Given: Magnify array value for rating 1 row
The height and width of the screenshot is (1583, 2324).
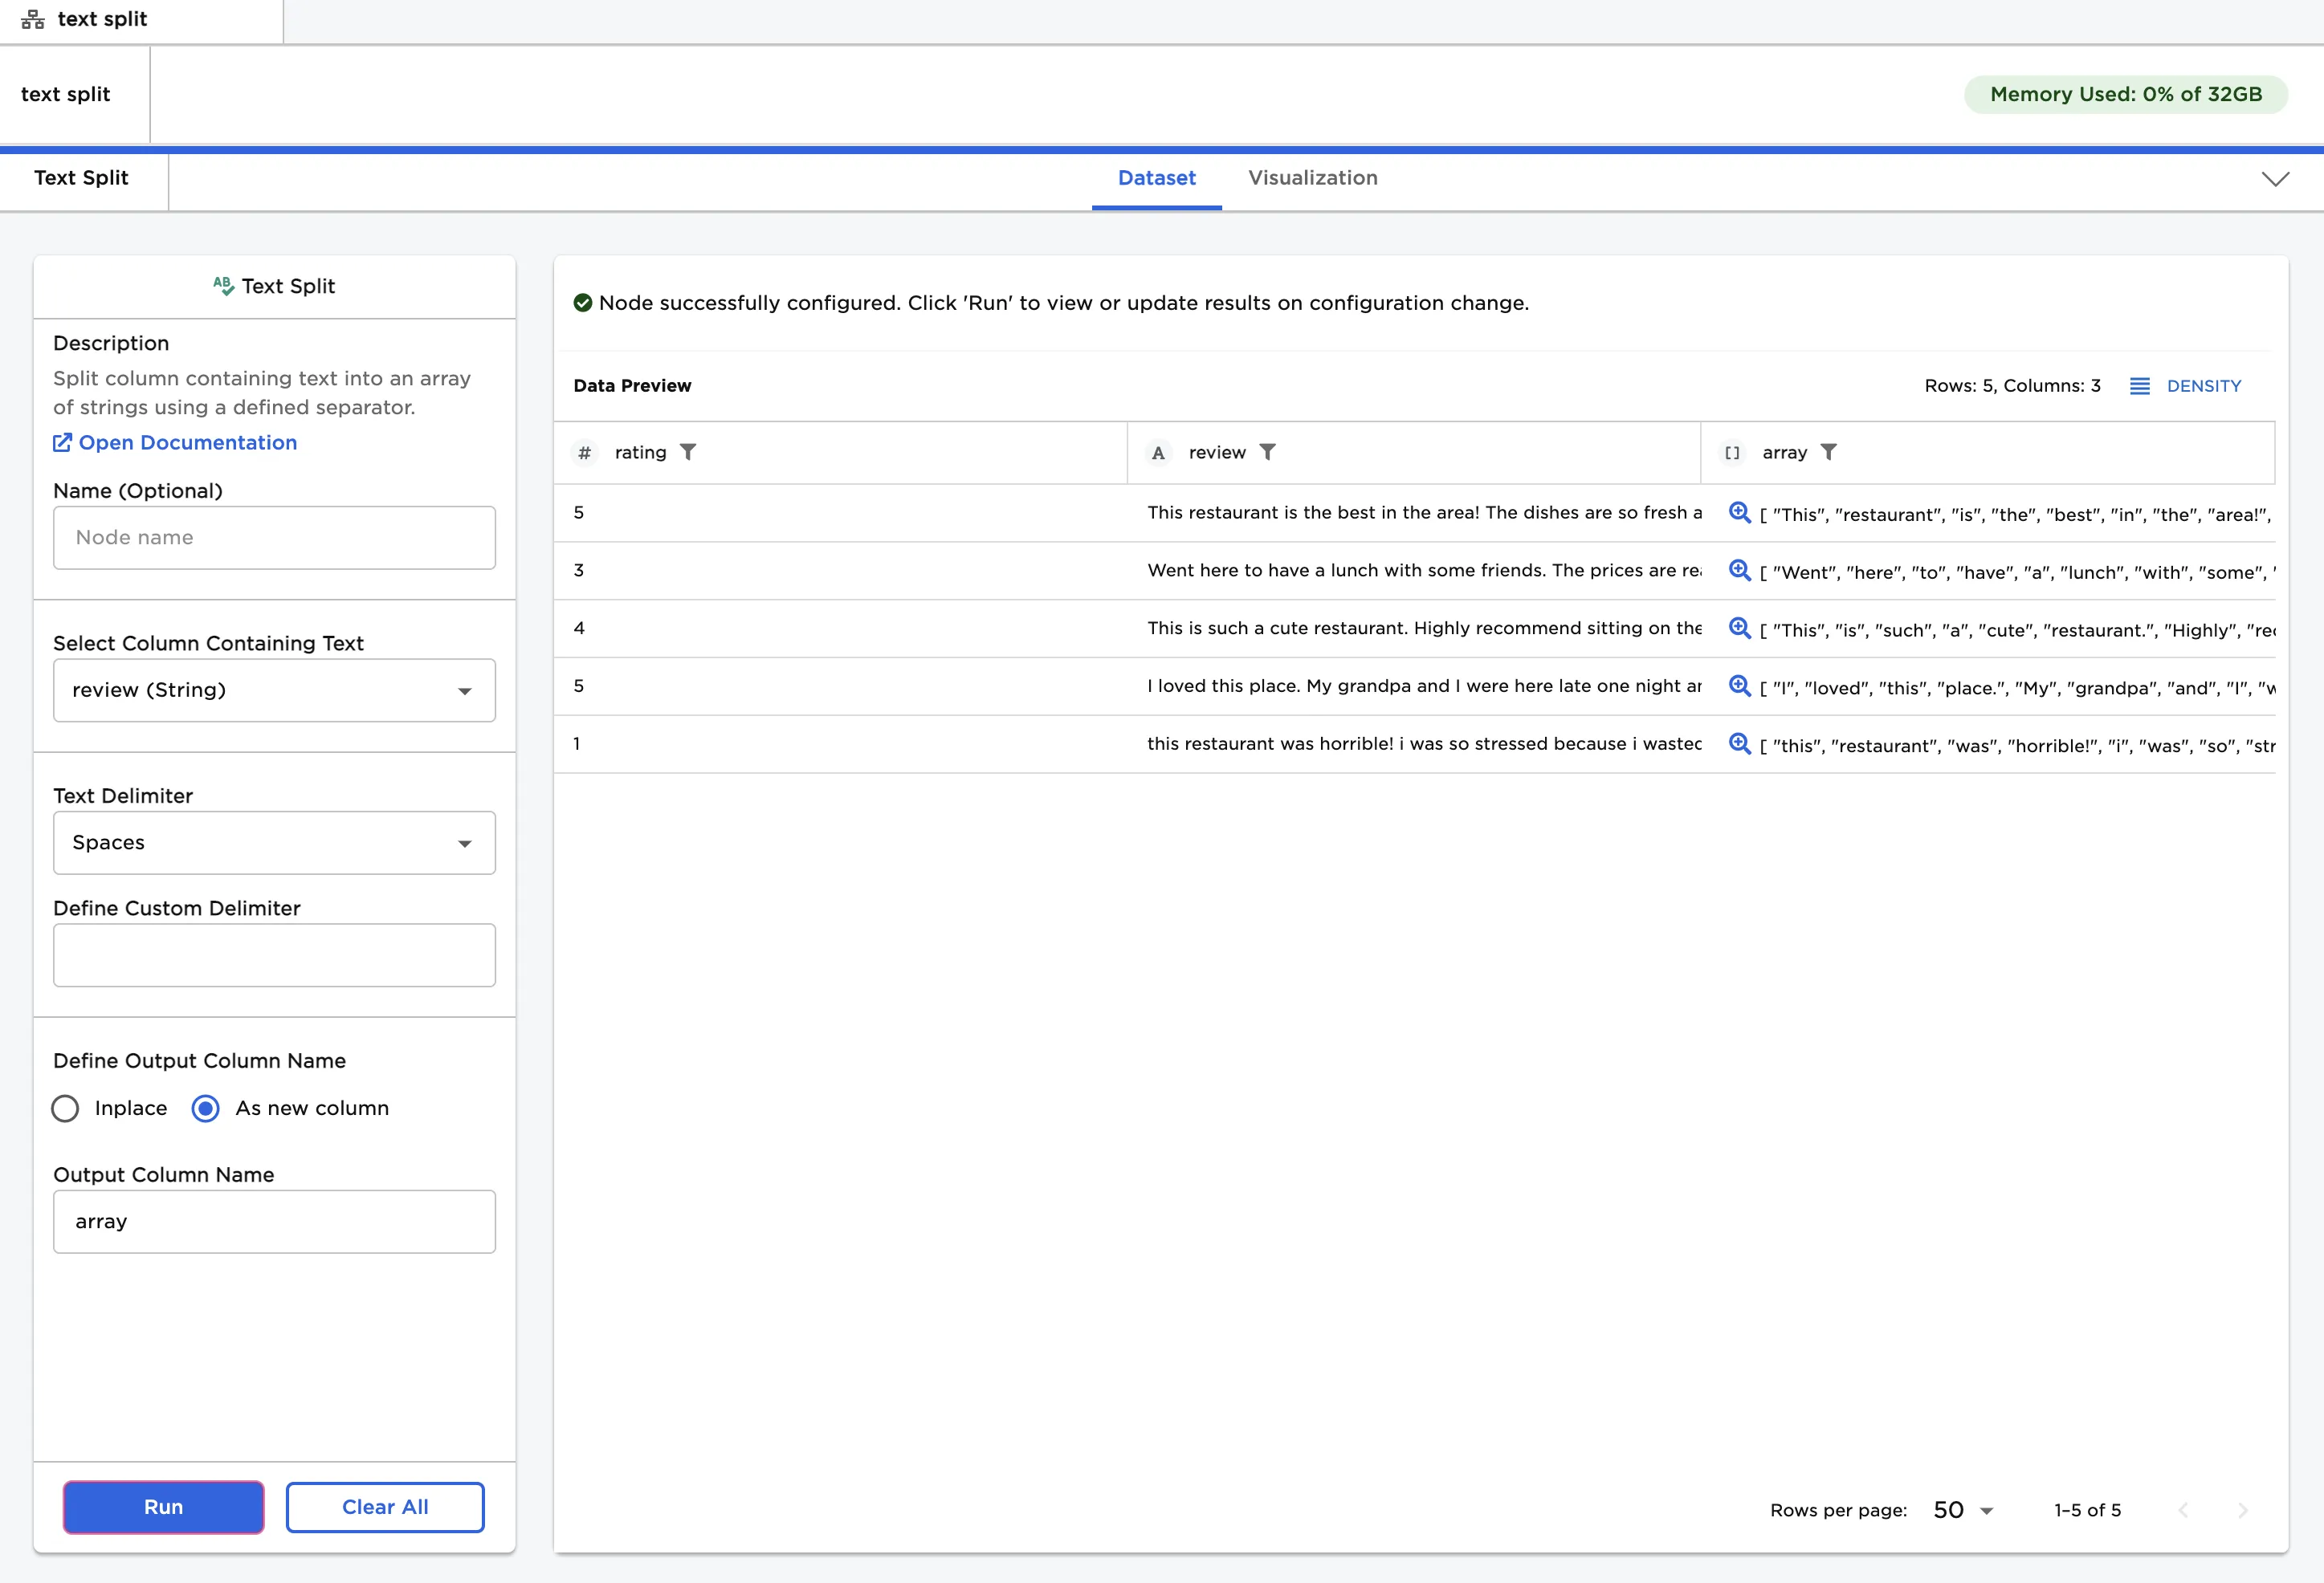Looking at the screenshot, I should click(x=1739, y=744).
